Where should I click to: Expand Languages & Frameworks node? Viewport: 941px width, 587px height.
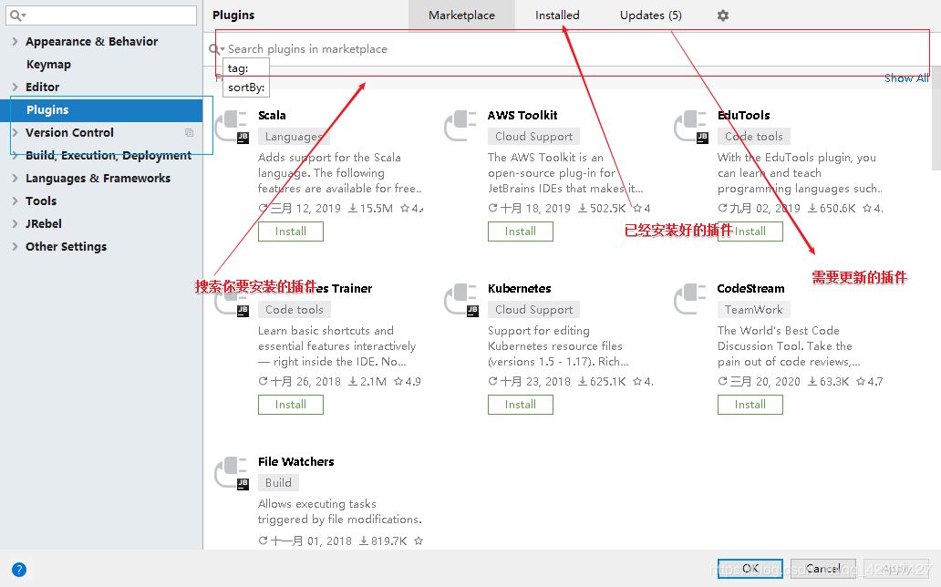click(15, 179)
